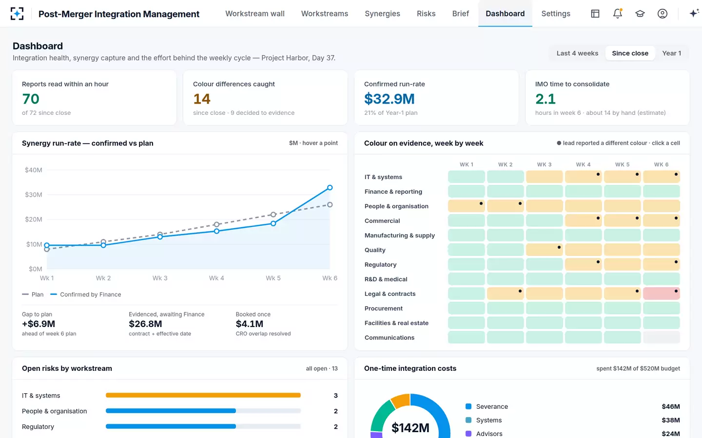The width and height of the screenshot is (702, 438).
Task: Click the "all open · 13" risks label
Action: tap(322, 368)
